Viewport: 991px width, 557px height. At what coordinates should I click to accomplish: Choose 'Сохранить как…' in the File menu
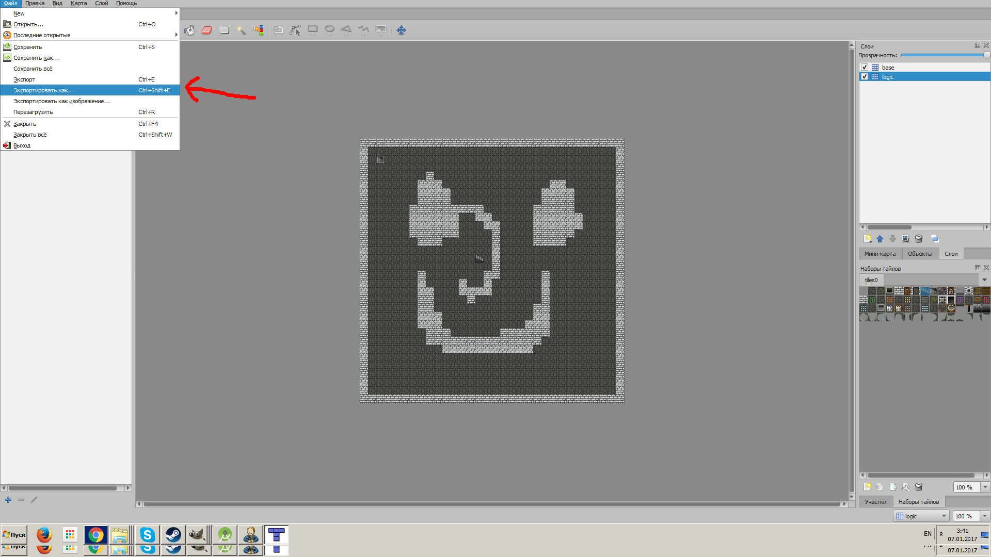pos(36,58)
